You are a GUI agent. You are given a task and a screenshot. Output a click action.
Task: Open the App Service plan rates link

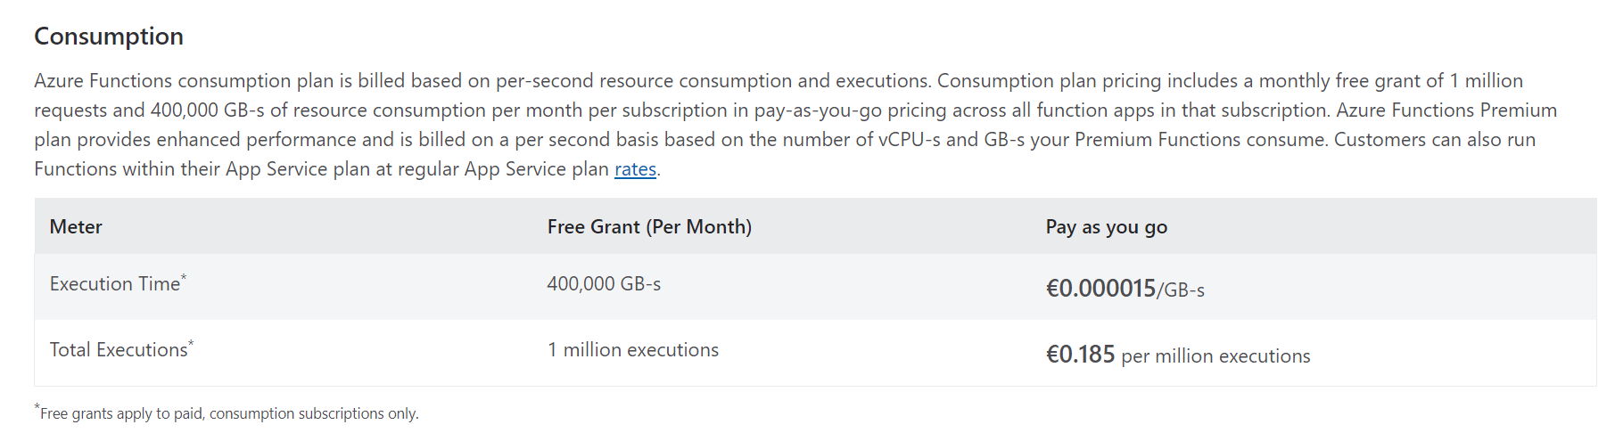point(635,169)
